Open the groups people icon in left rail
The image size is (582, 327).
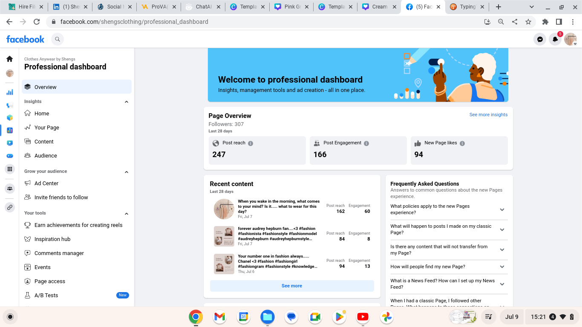pos(9,188)
